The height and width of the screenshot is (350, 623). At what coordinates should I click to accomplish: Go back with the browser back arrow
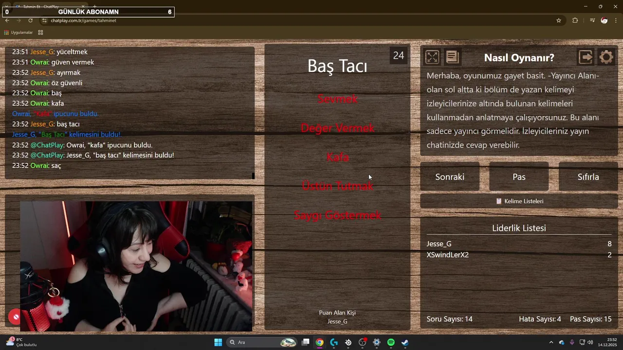tap(7, 20)
